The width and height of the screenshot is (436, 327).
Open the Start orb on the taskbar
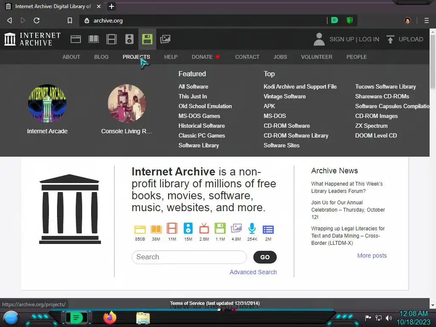click(x=11, y=318)
